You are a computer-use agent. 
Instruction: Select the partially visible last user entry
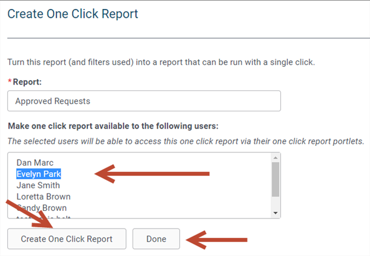click(43, 217)
